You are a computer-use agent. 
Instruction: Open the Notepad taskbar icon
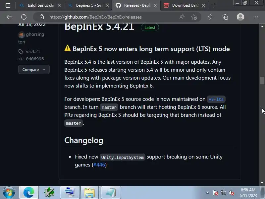coord(111,192)
